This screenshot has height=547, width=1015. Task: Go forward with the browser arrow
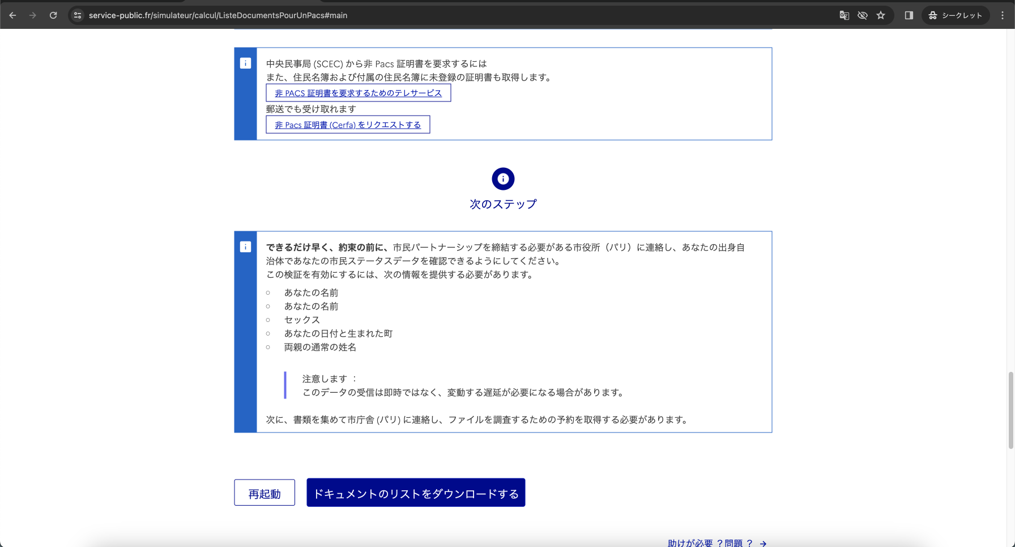[x=33, y=15]
